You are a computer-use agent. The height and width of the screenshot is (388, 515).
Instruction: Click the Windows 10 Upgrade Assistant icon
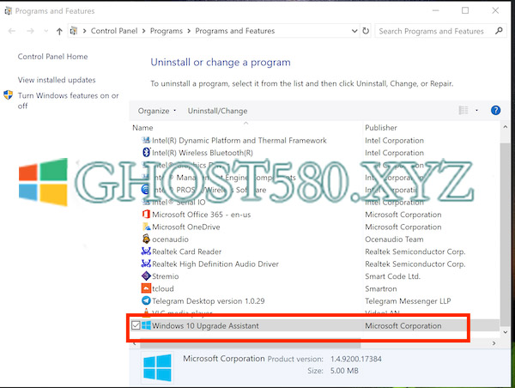point(146,325)
